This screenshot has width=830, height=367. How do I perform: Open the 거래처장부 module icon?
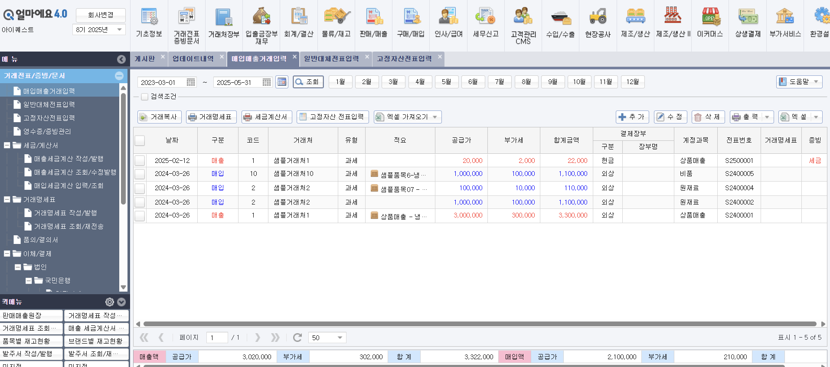point(224,23)
